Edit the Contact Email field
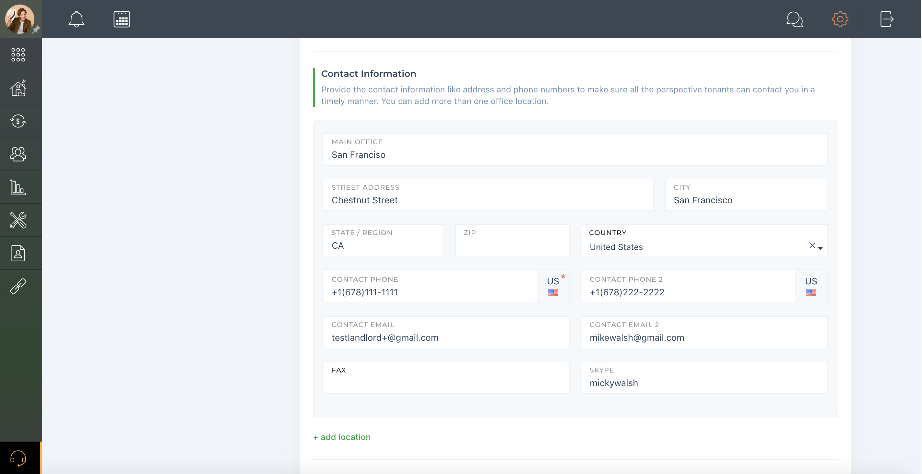The height and width of the screenshot is (474, 922). coord(446,332)
